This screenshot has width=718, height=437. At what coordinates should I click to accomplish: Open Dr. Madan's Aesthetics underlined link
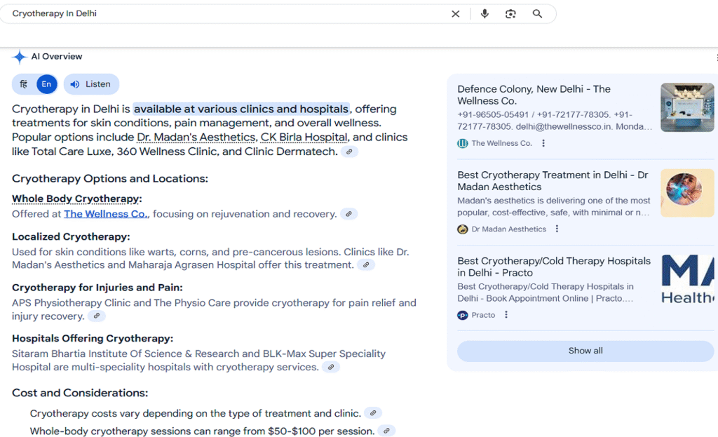pos(196,137)
